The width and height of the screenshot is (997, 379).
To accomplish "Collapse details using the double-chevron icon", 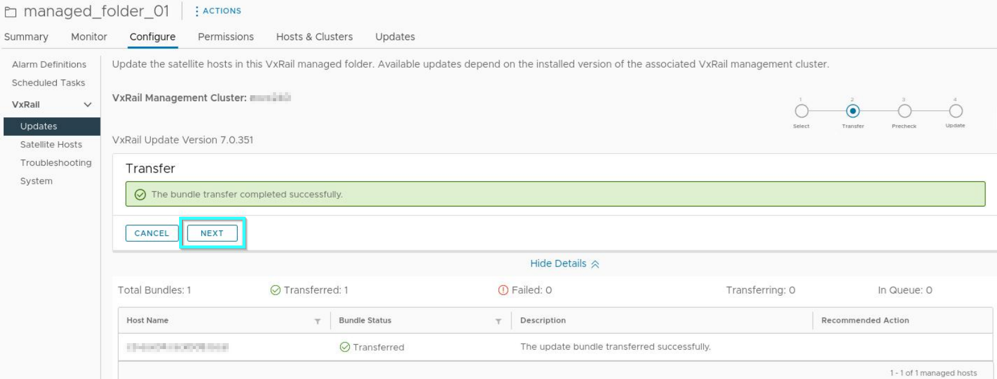I will coord(595,264).
